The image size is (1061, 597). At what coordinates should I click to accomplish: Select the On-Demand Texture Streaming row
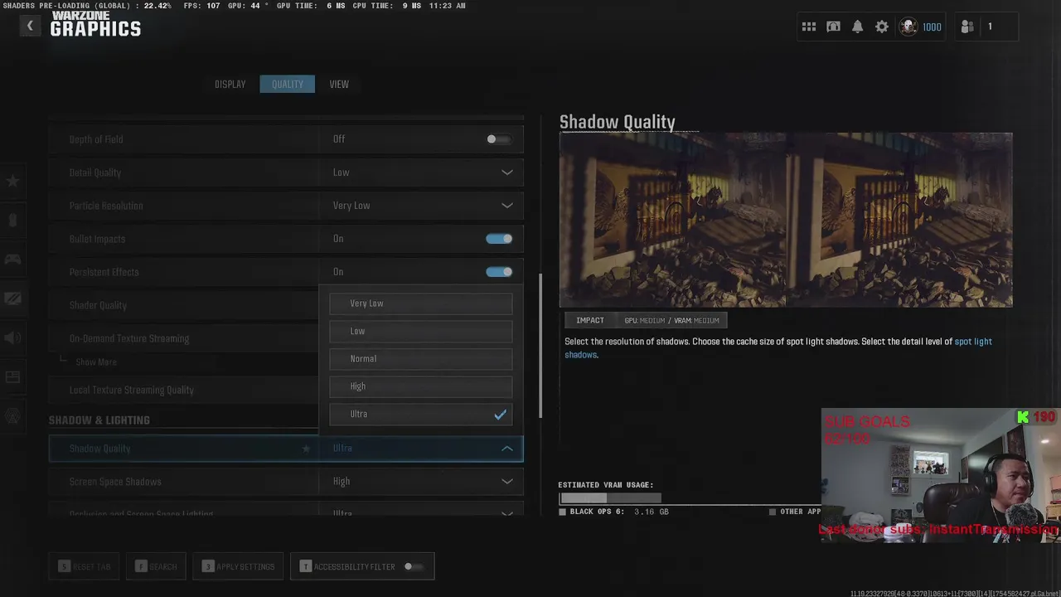183,338
